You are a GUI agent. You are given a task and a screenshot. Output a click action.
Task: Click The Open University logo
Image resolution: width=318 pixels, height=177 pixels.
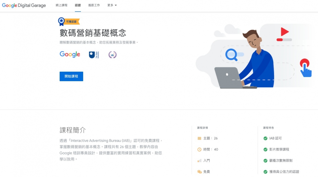(x=94, y=55)
